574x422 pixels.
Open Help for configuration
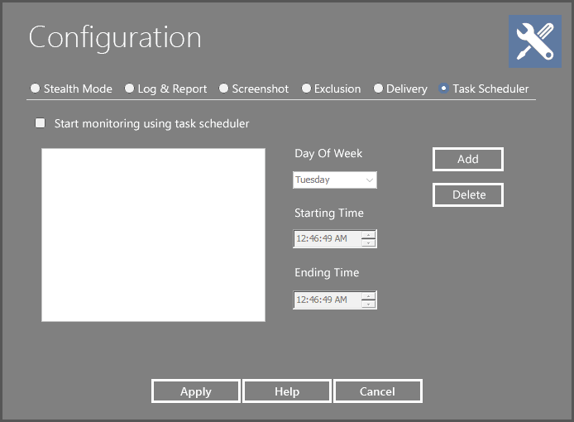pyautogui.click(x=287, y=391)
